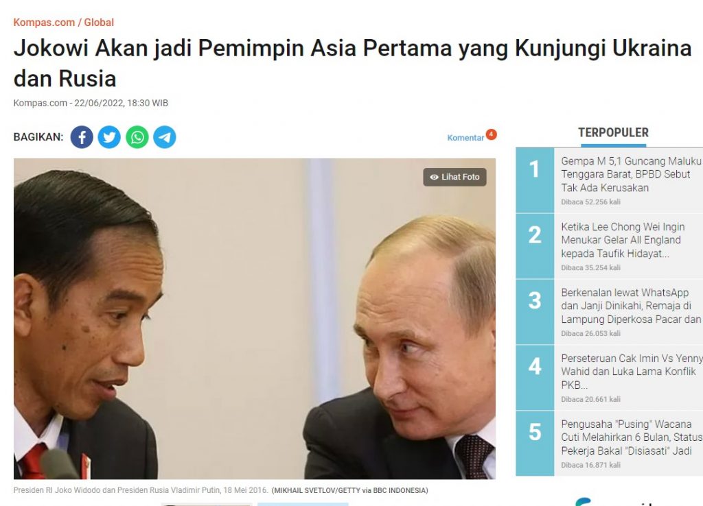Open the Global category breadcrumb
The height and width of the screenshot is (506, 703).
click(99, 23)
